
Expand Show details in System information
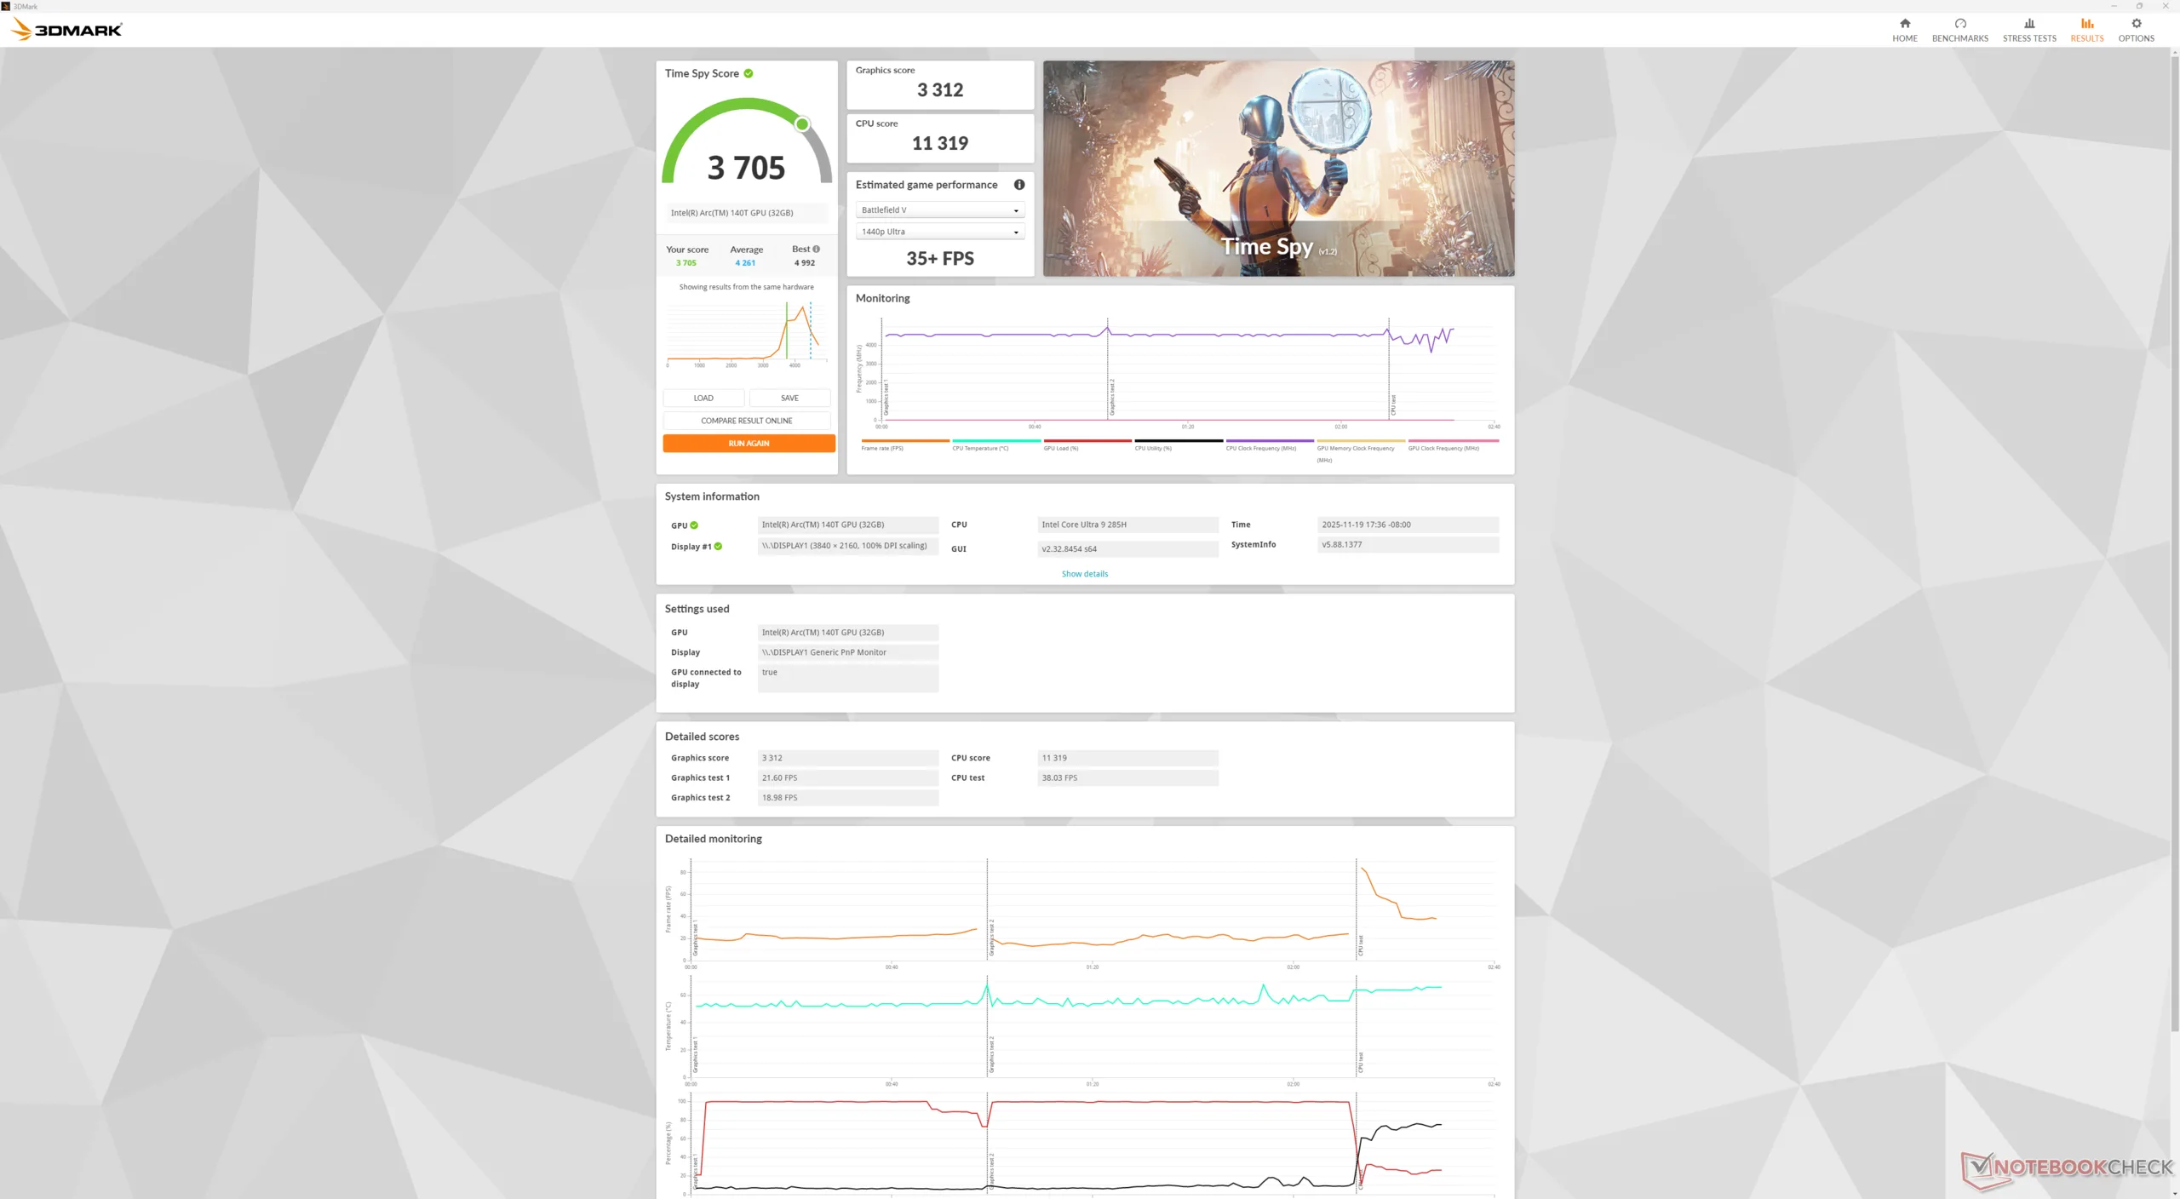(x=1084, y=574)
